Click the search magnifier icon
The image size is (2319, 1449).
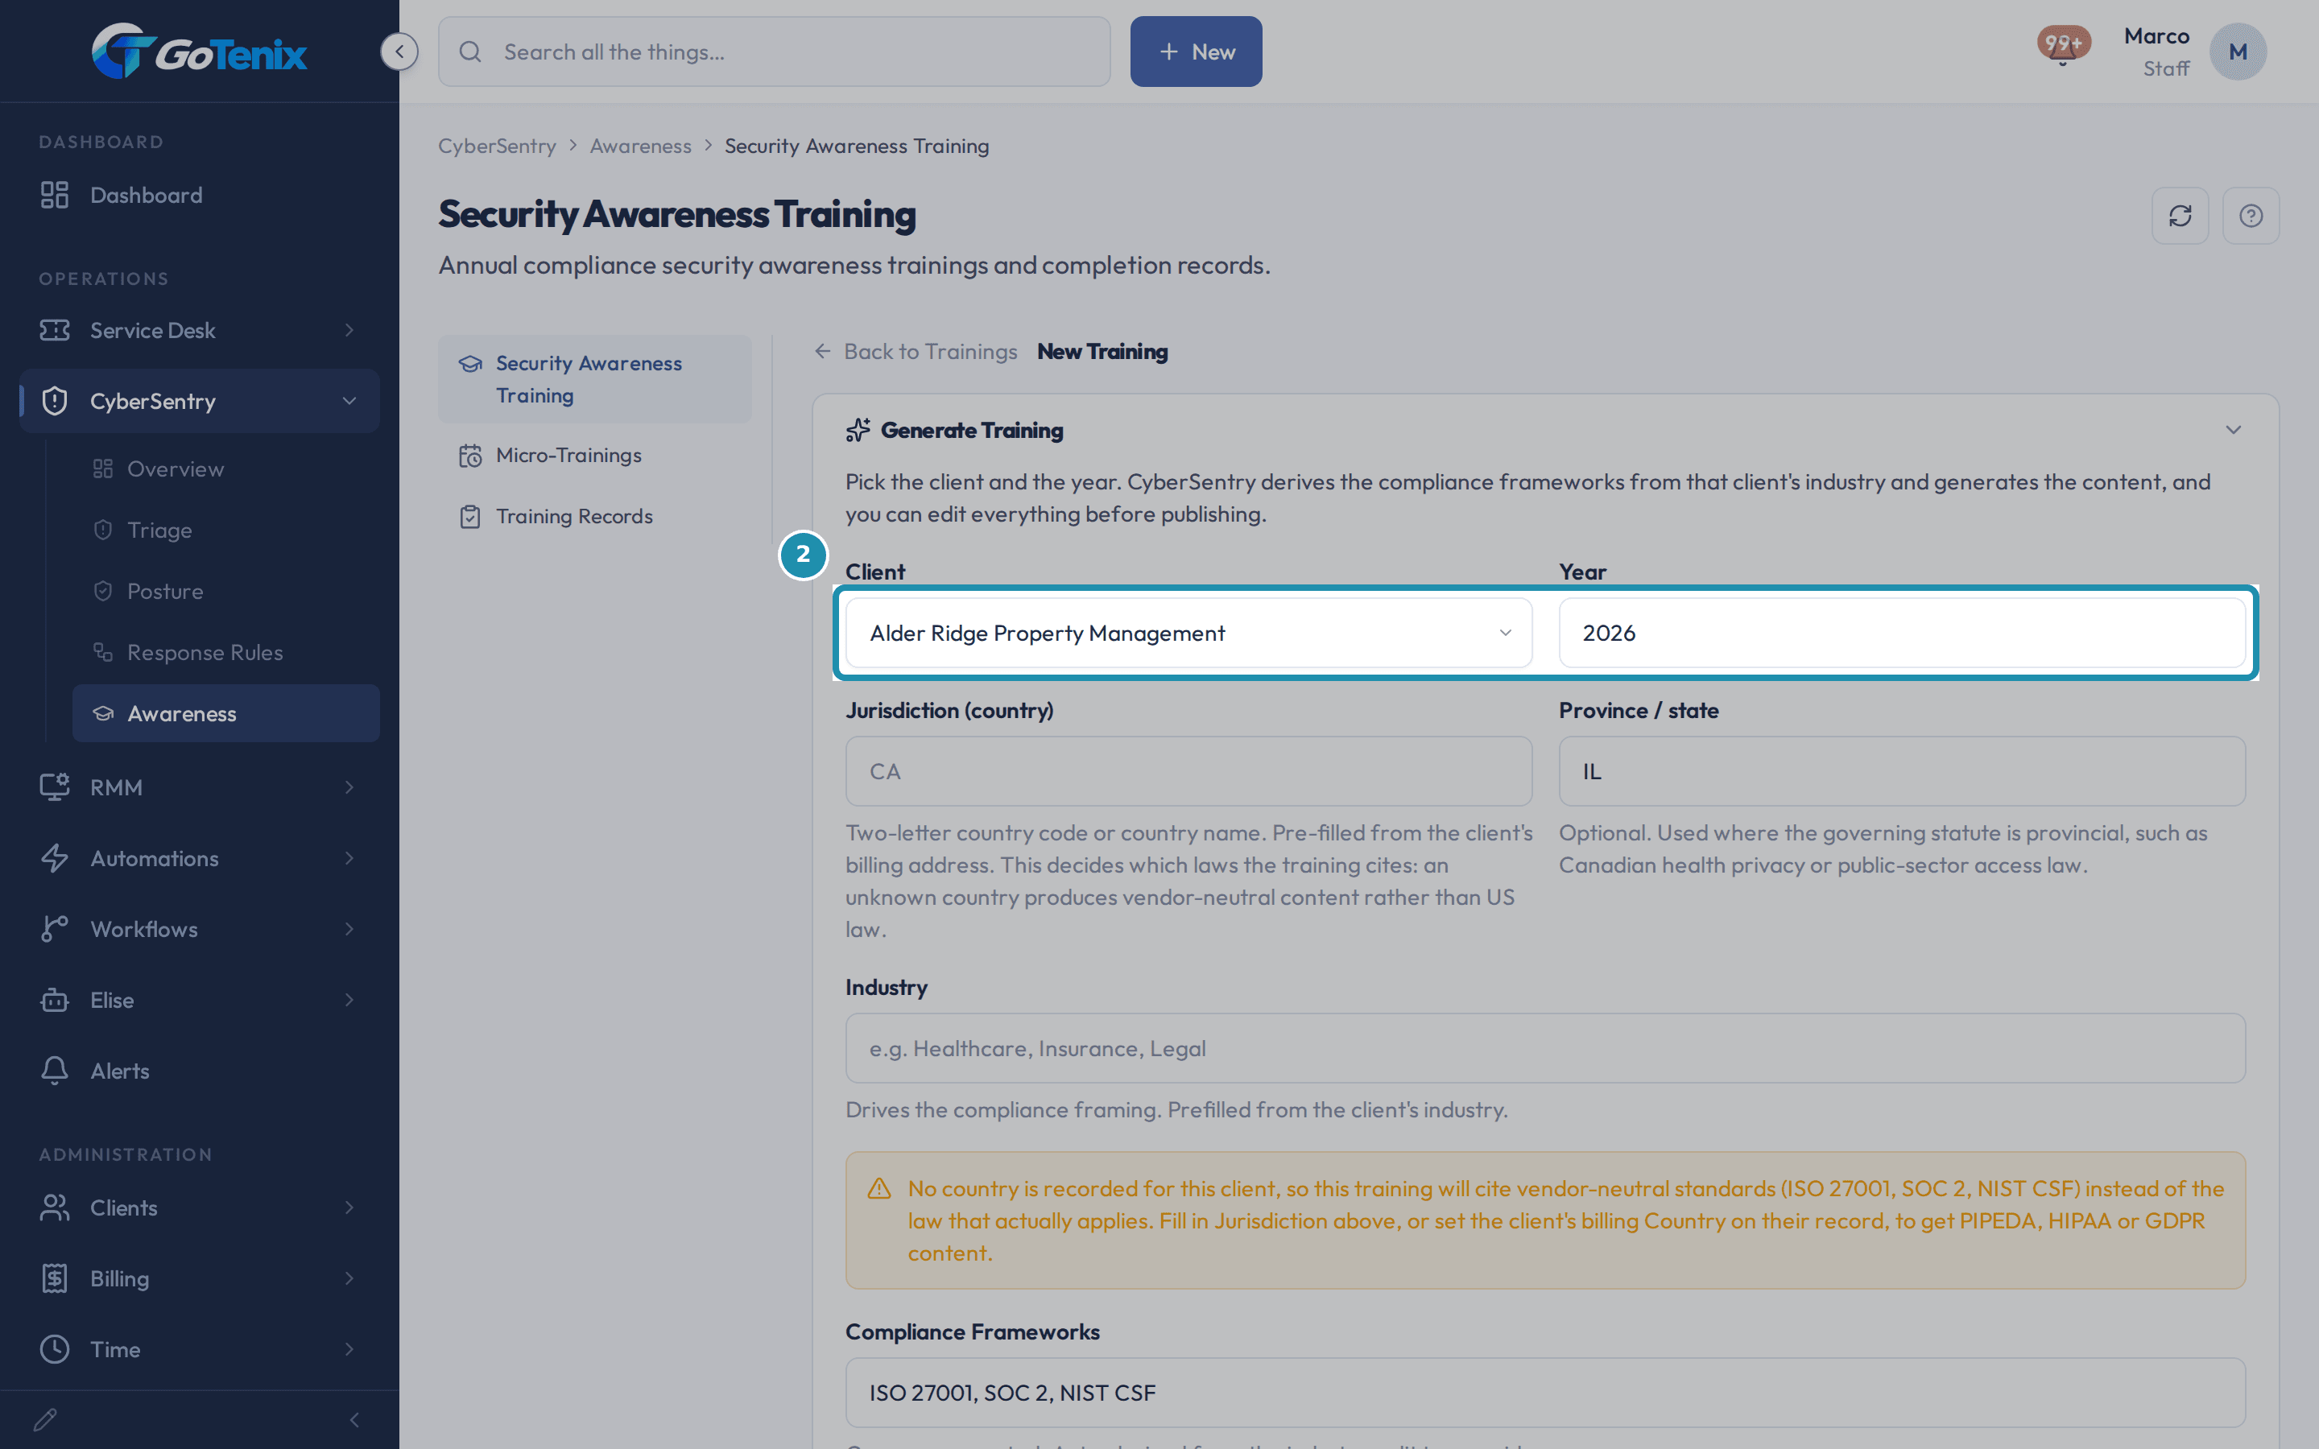tap(469, 52)
